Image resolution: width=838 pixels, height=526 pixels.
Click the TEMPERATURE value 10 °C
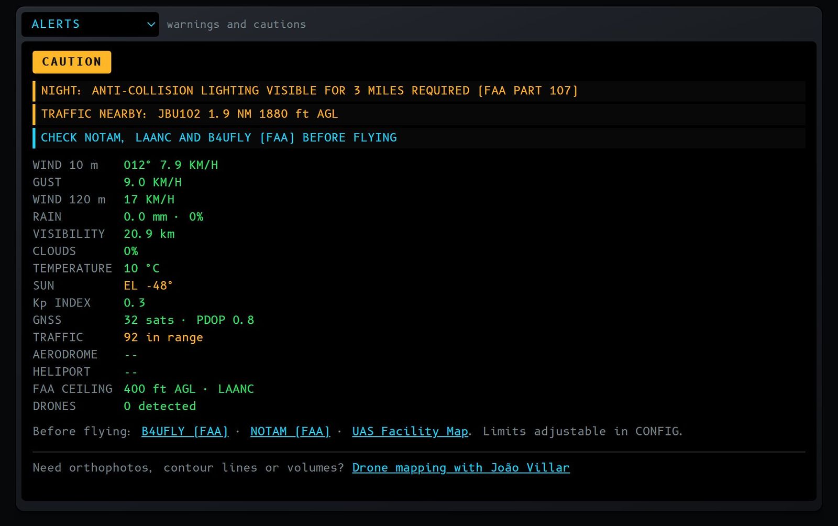[x=141, y=269]
